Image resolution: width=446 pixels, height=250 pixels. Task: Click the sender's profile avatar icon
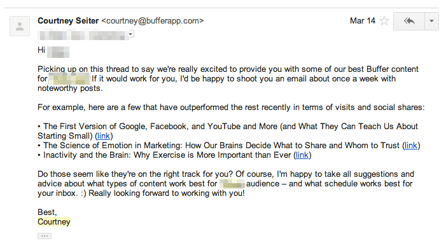[20, 26]
